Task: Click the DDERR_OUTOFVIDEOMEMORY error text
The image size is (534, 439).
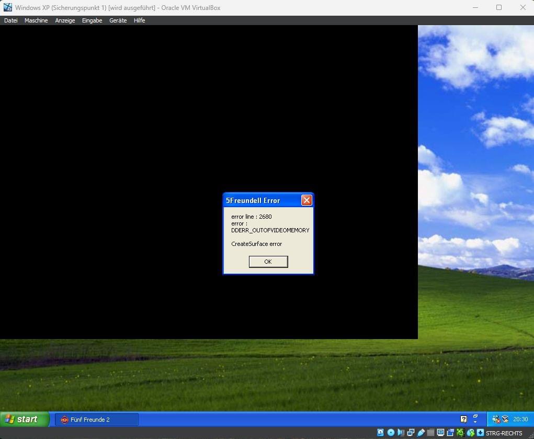Action: click(270, 230)
